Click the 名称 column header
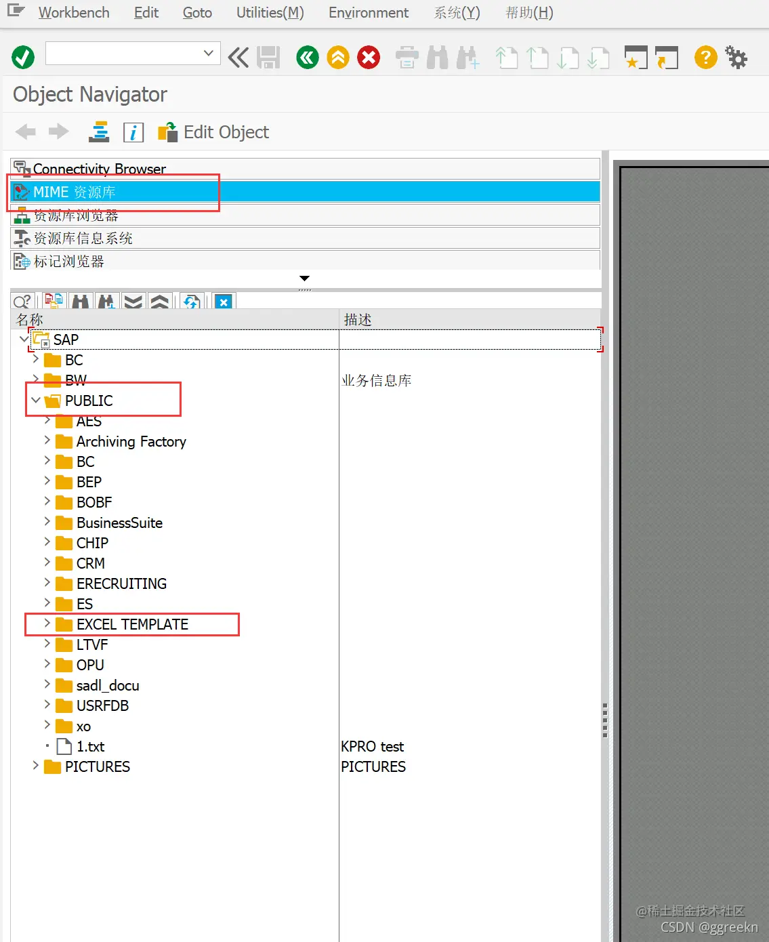Image resolution: width=769 pixels, height=942 pixels. [175, 319]
